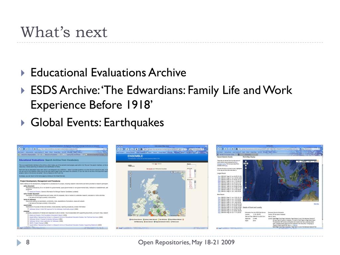Select Hybrid view on the earthquake world map
340x255 pixels.
click(310, 162)
